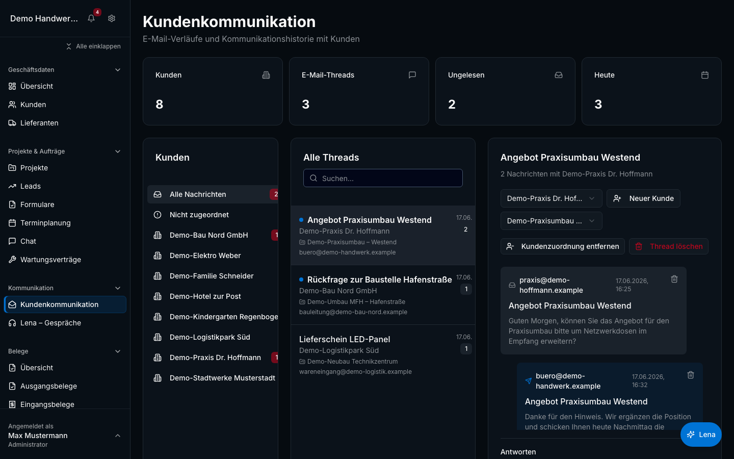
Task: Delete message from buero@demo-handwerk.example via trash icon
Action: coord(691,375)
